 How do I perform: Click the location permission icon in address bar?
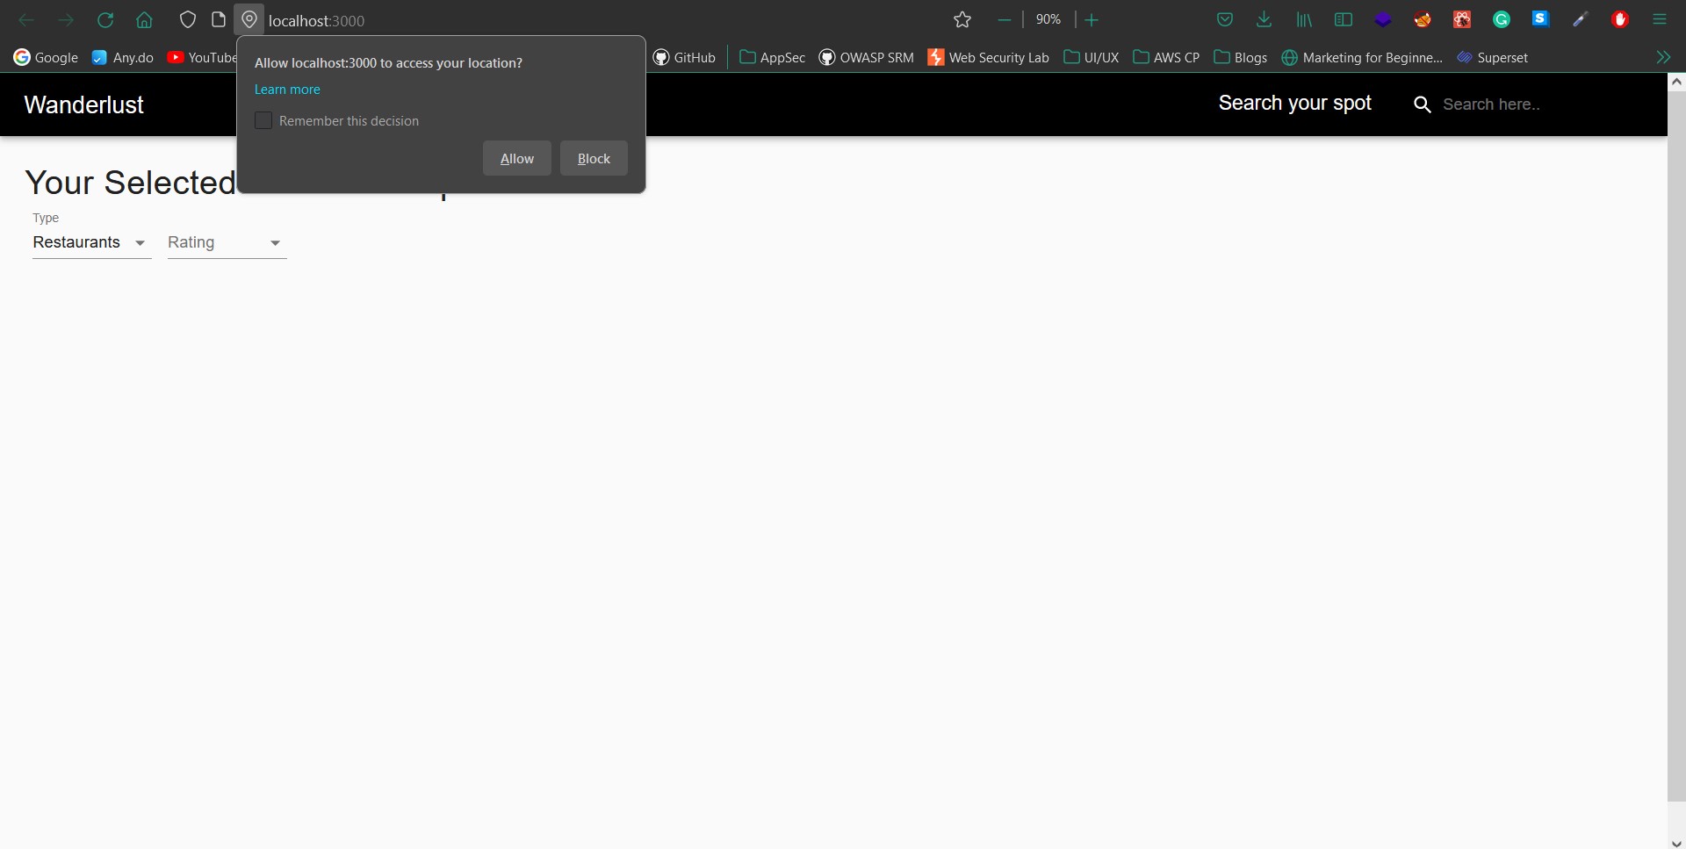[249, 19]
